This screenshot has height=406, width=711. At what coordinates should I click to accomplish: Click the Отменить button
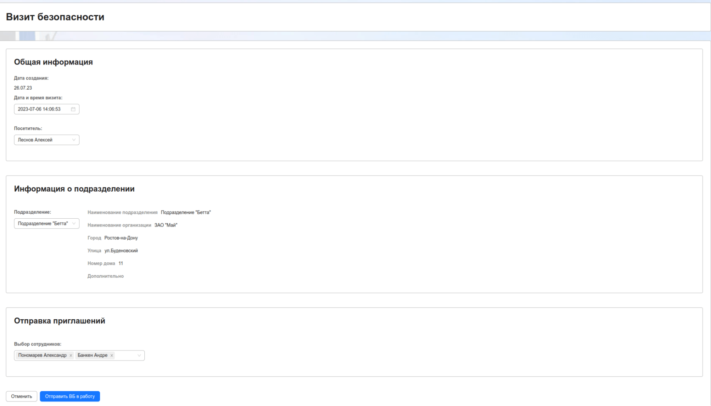click(x=21, y=396)
